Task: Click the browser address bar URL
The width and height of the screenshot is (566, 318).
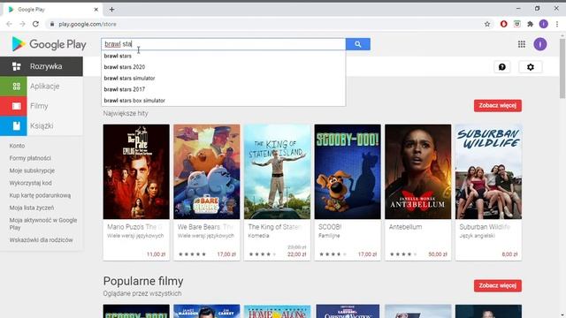Action: coord(88,24)
